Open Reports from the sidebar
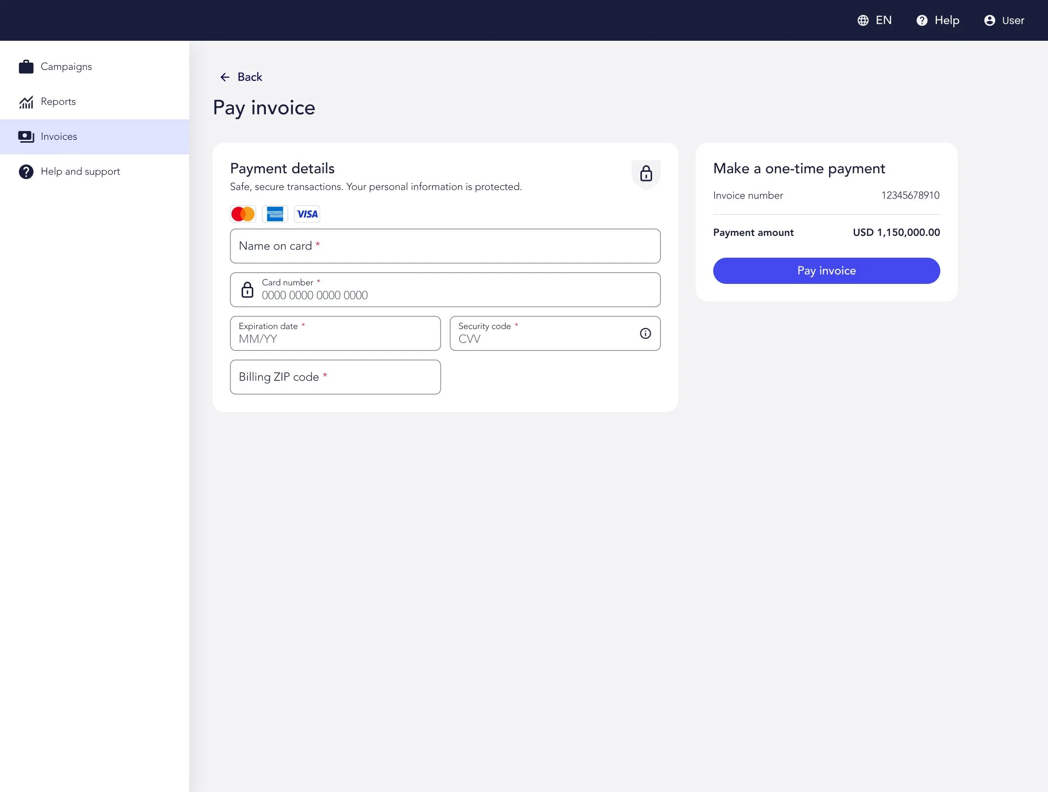The image size is (1048, 792). click(95, 101)
